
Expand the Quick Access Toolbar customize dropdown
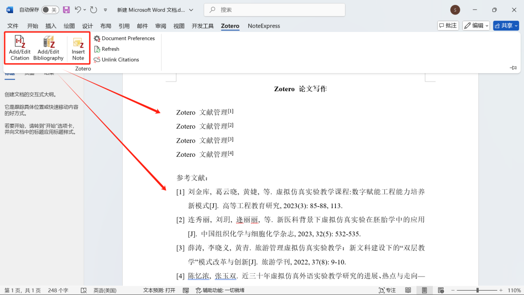pyautogui.click(x=105, y=10)
